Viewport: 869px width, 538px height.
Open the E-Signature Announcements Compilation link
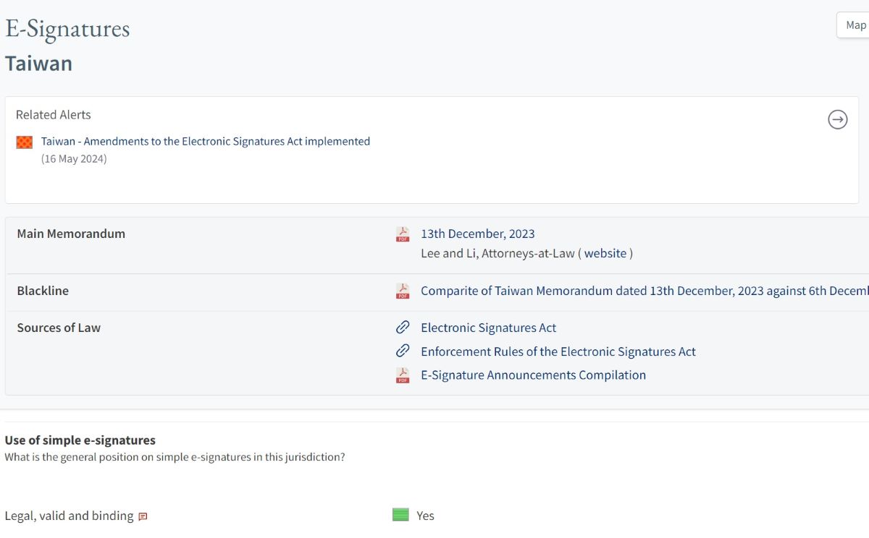533,375
